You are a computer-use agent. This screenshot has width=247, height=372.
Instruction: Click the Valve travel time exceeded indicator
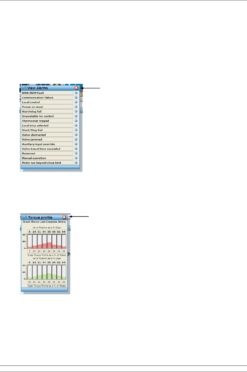[x=76, y=149]
